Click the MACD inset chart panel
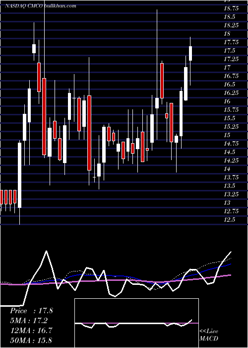248x348 pixels. click(136, 323)
